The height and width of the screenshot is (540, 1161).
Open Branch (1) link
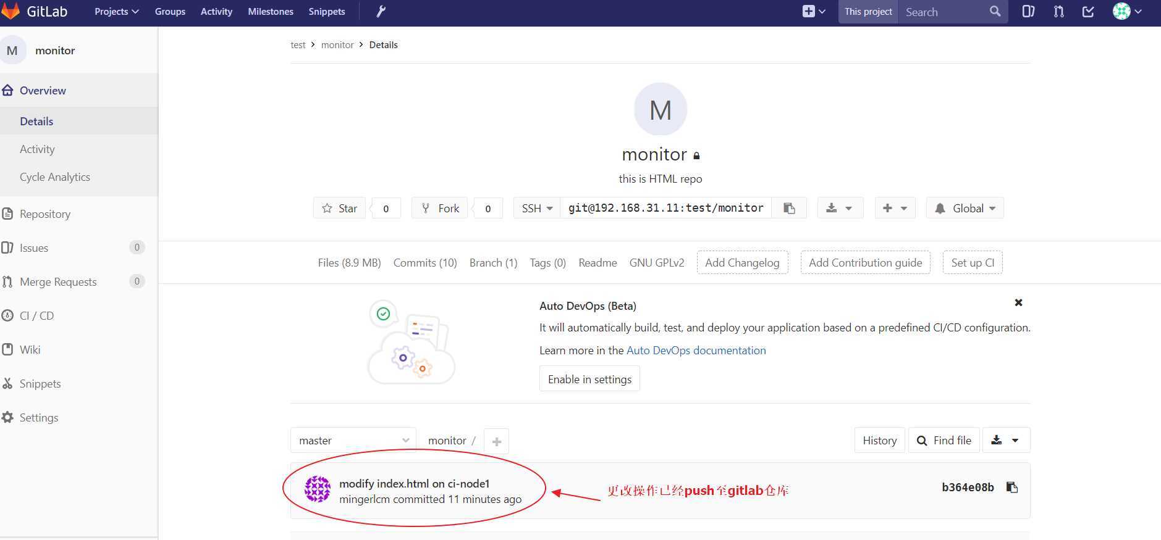point(493,262)
